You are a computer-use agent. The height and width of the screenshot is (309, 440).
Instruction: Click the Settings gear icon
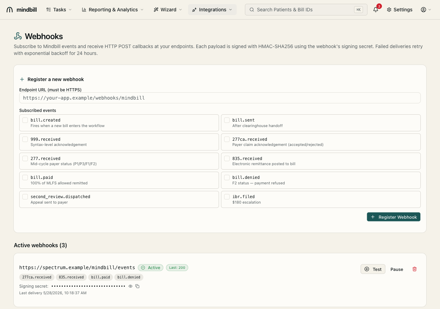[x=389, y=10]
